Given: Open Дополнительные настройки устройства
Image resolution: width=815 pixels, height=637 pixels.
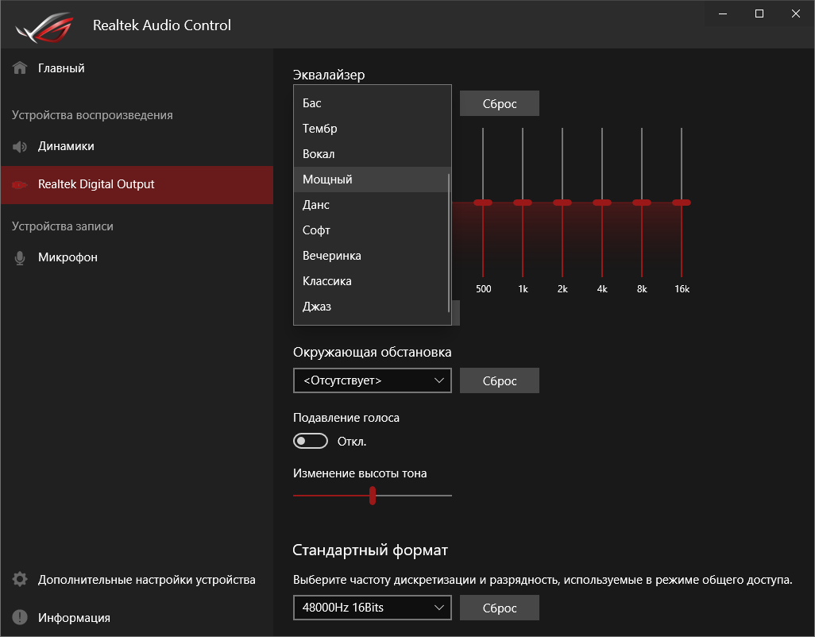Looking at the screenshot, I should pyautogui.click(x=137, y=580).
